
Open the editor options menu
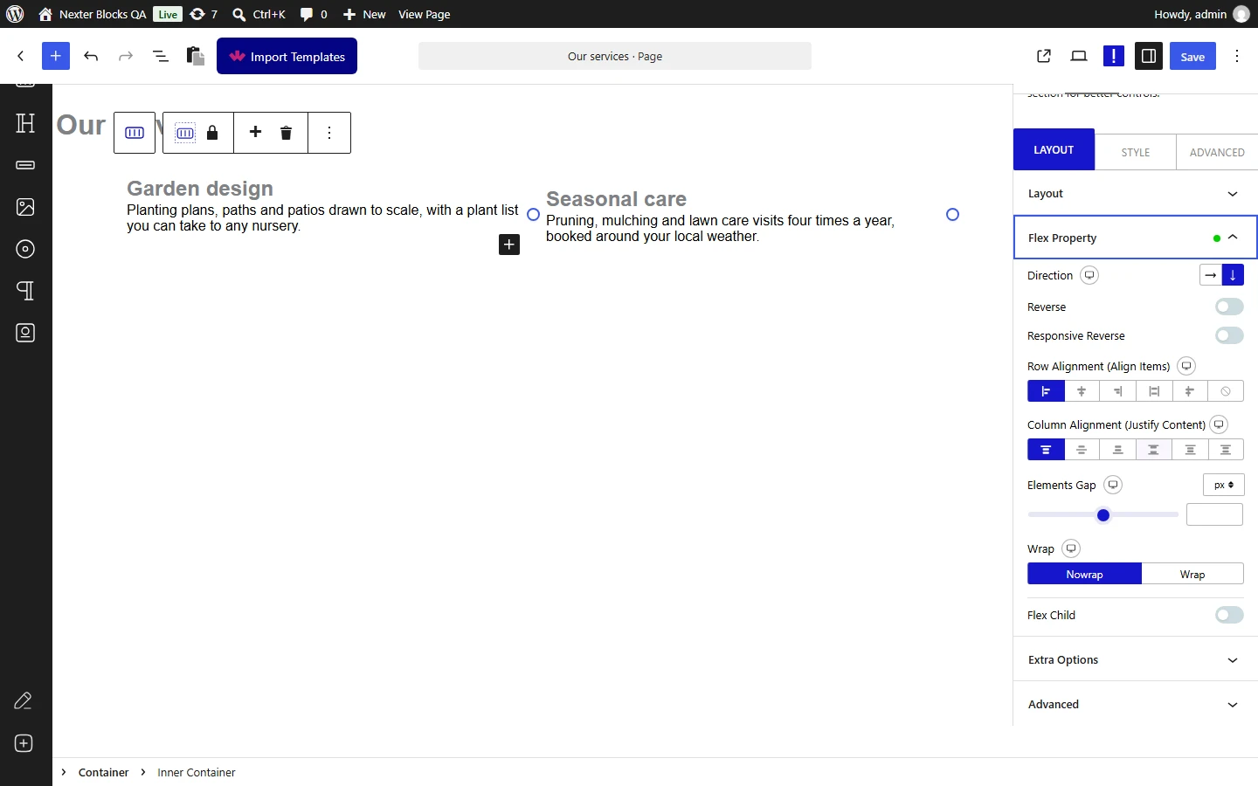pos(1237,56)
